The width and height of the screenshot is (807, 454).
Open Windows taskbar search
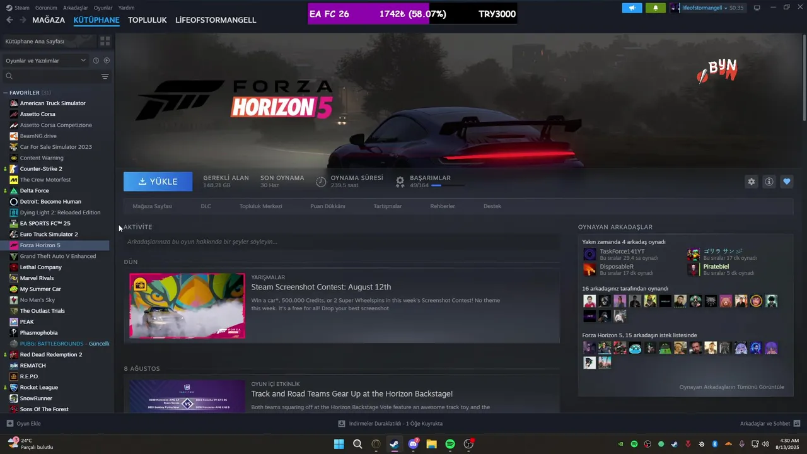357,444
